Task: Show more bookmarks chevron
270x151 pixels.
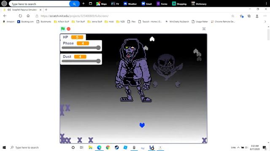Action: point(265,21)
